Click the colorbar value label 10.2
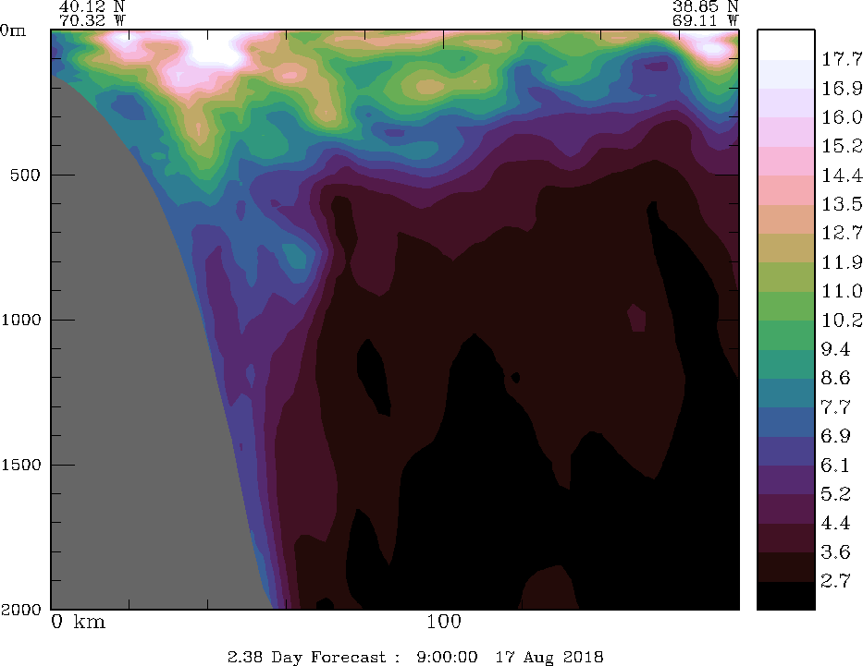The height and width of the screenshot is (666, 863). point(842,321)
